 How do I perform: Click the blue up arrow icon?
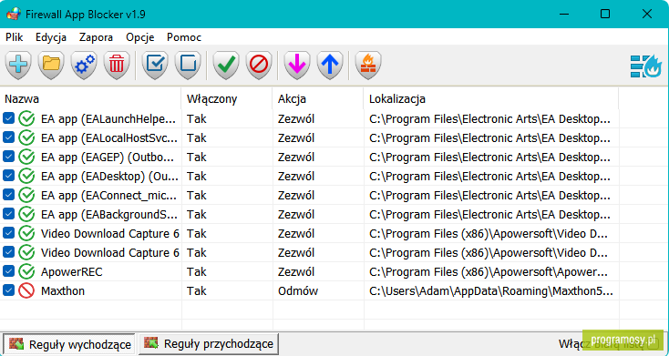pos(330,65)
